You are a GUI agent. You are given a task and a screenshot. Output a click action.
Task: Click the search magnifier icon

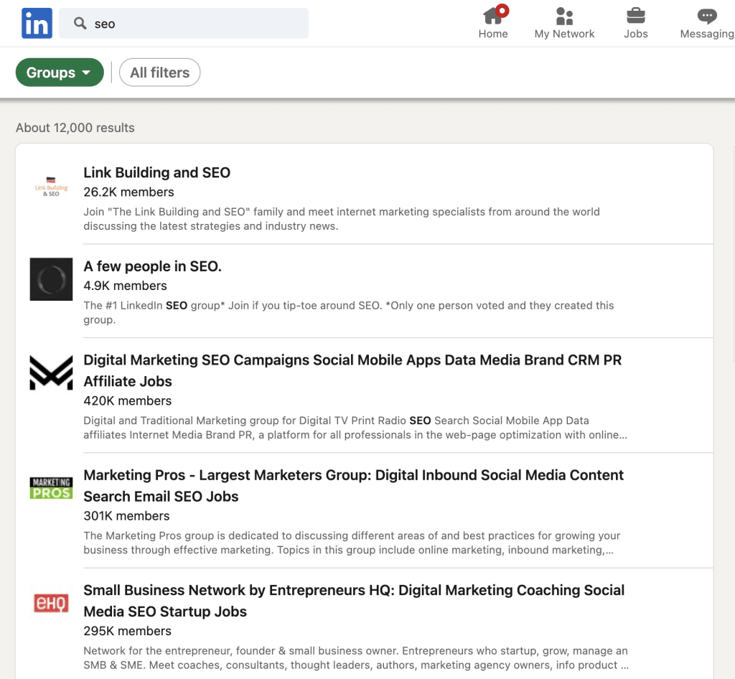pyautogui.click(x=80, y=24)
